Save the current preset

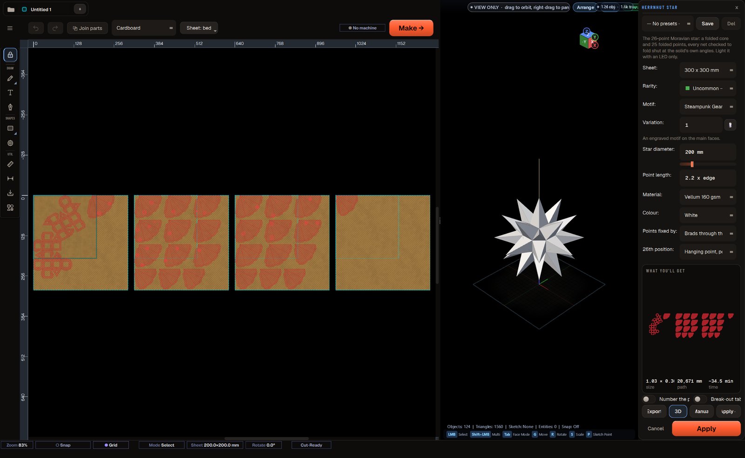click(x=707, y=24)
